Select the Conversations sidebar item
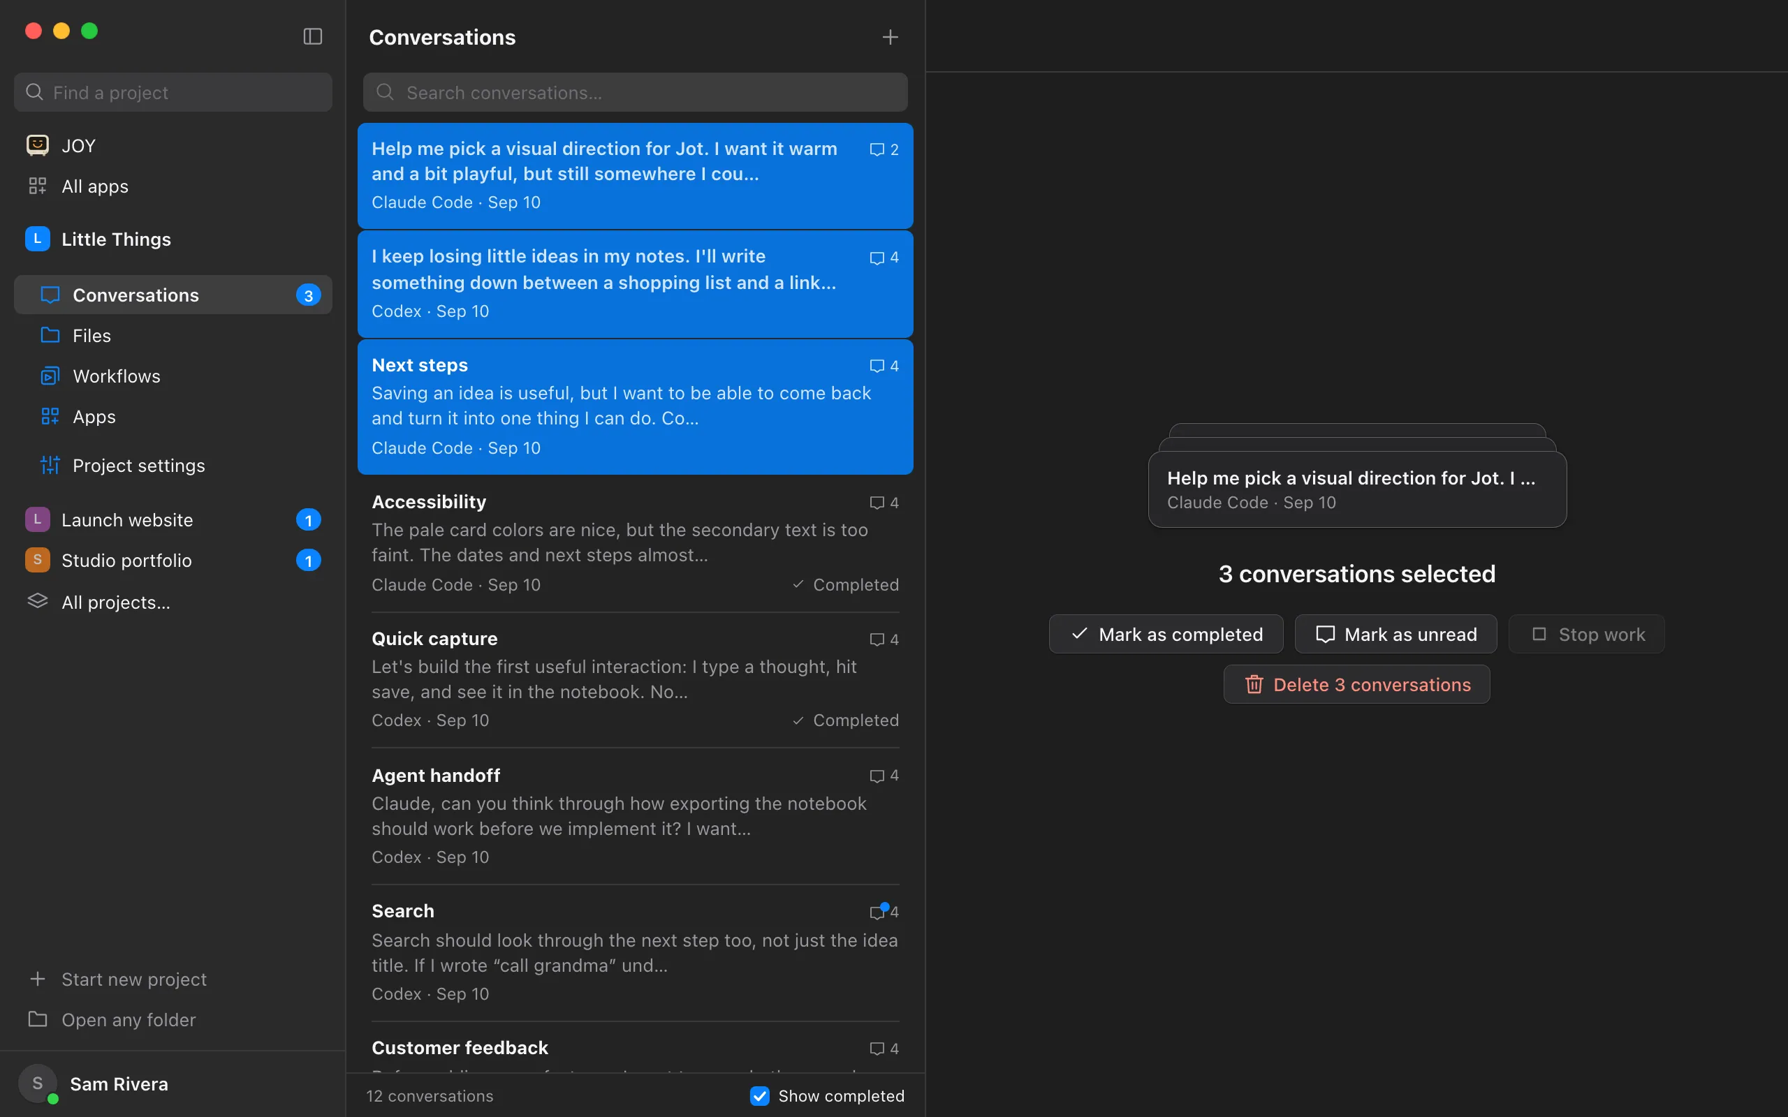This screenshot has height=1117, width=1788. pos(173,295)
